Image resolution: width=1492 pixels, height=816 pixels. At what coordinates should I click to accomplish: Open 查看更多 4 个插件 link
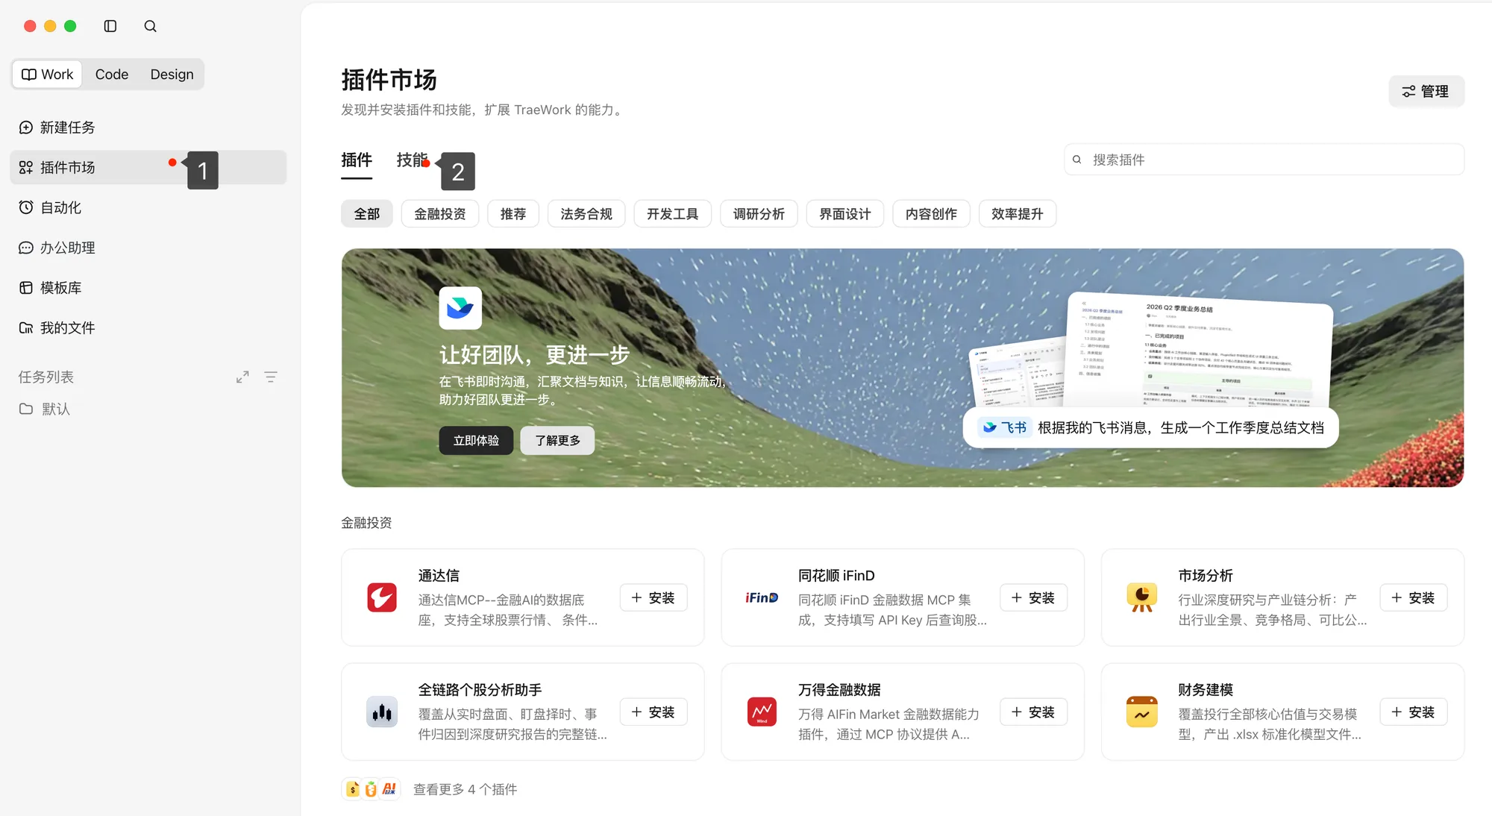point(465,789)
